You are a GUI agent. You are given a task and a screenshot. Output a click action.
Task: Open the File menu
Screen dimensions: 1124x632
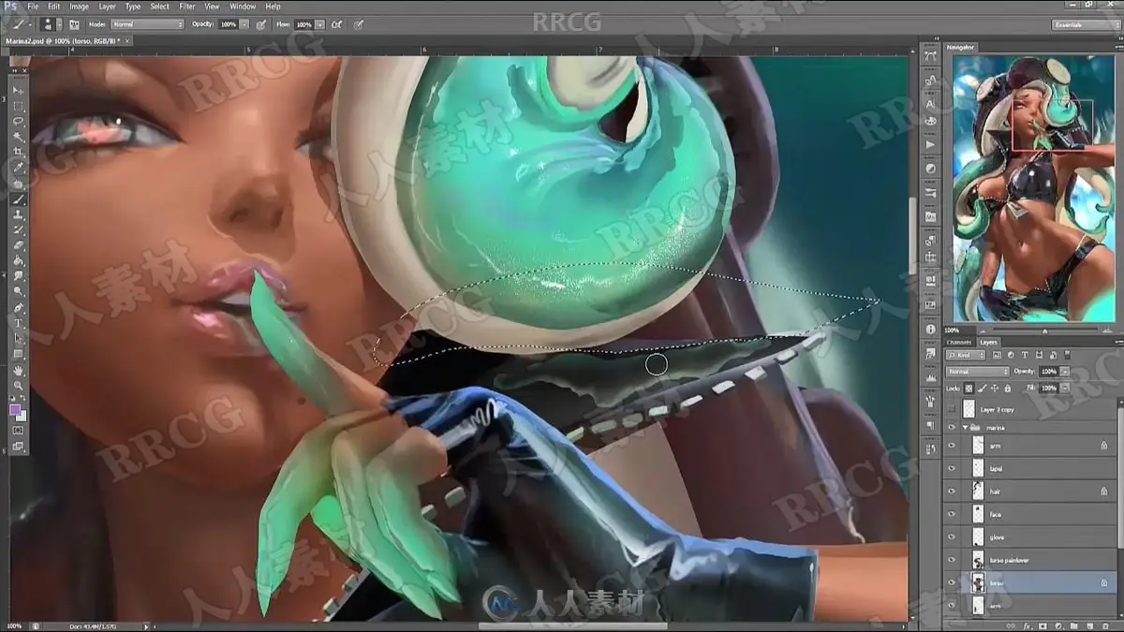pyautogui.click(x=33, y=7)
